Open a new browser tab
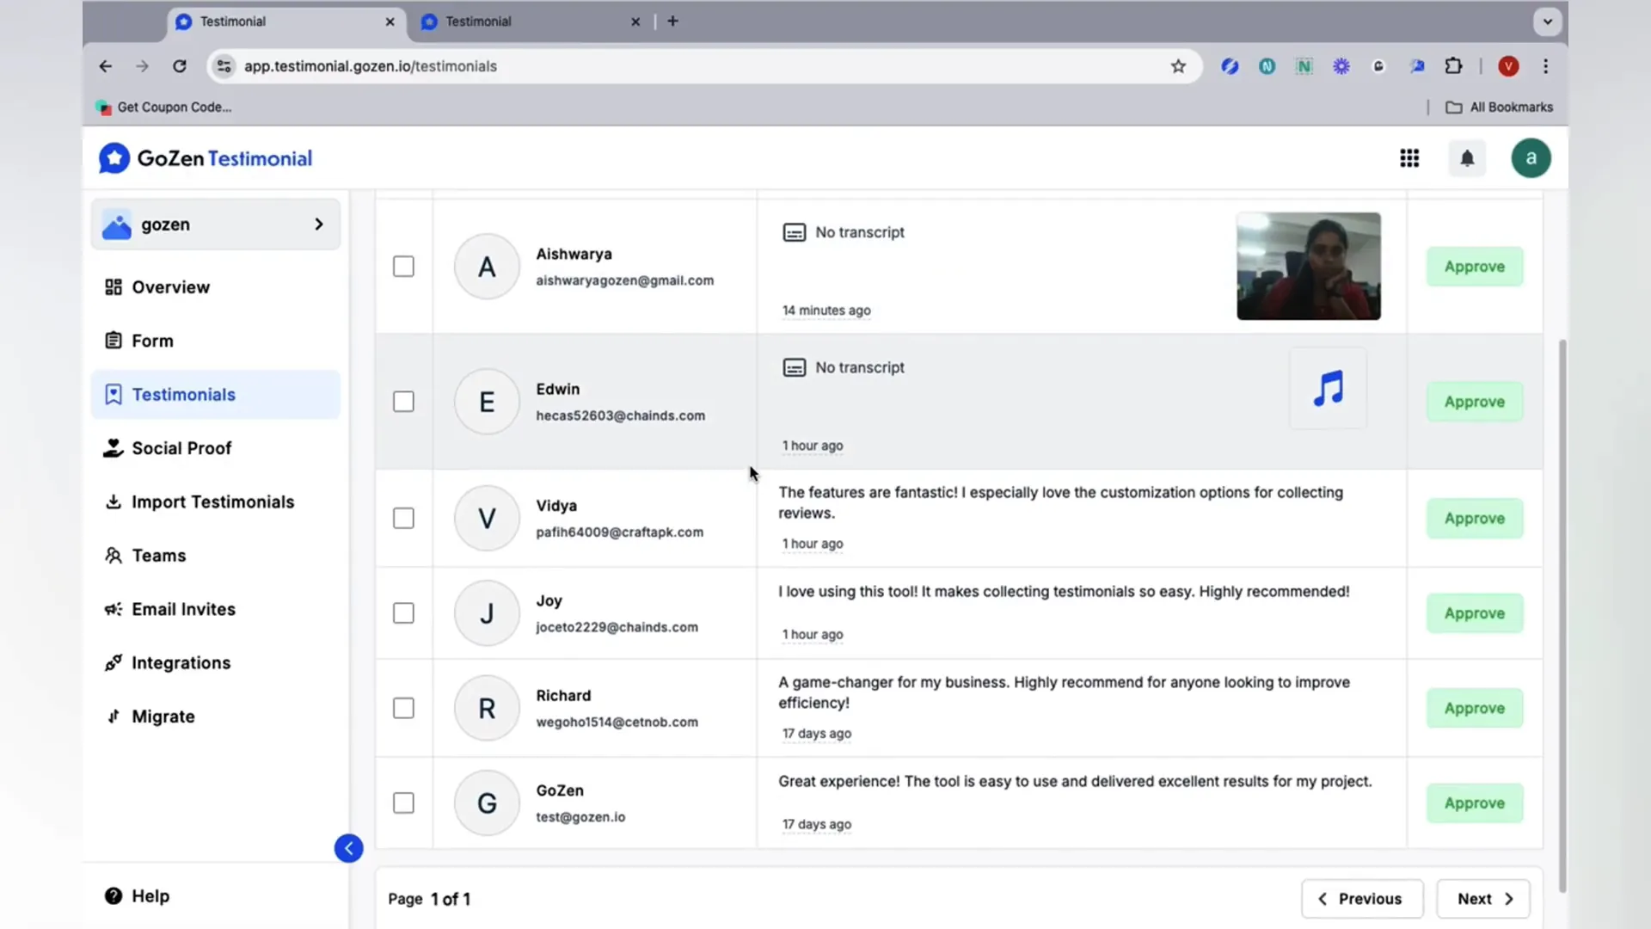Viewport: 1651px width, 929px height. point(672,22)
